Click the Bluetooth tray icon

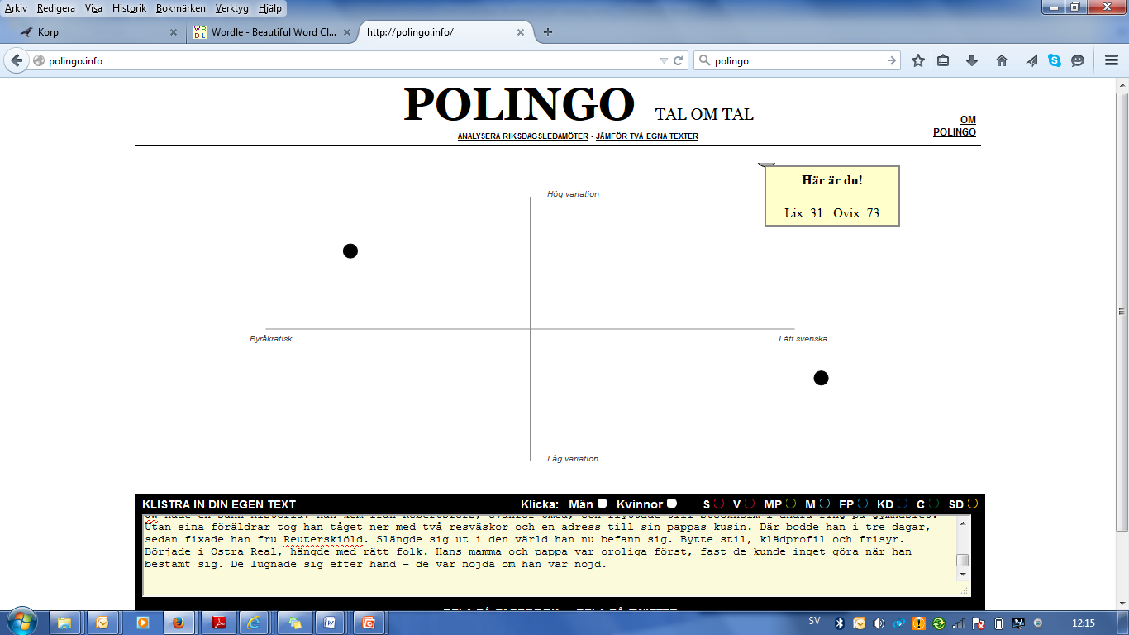coord(840,623)
